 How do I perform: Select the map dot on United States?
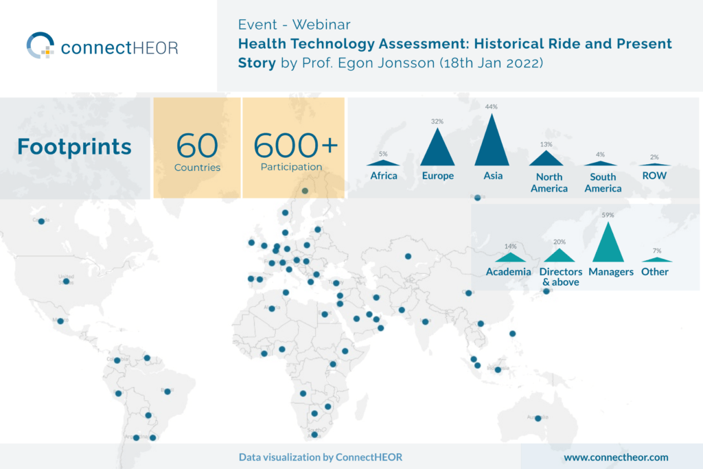66,281
